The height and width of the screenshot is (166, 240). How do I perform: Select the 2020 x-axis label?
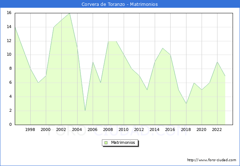201,129
